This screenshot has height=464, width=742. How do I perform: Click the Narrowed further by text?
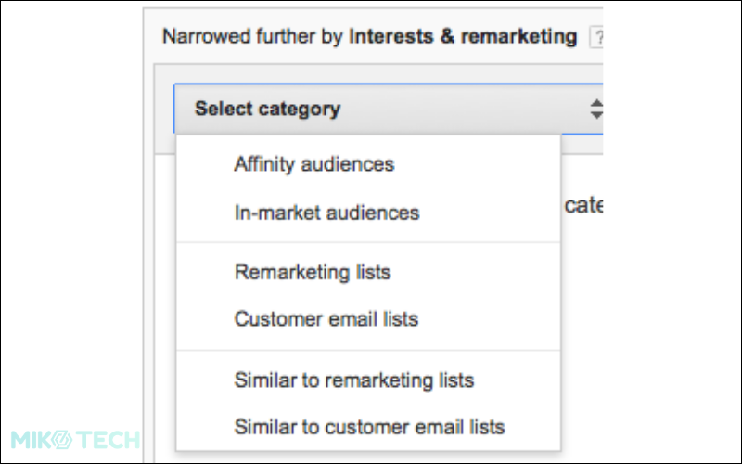coord(252,36)
